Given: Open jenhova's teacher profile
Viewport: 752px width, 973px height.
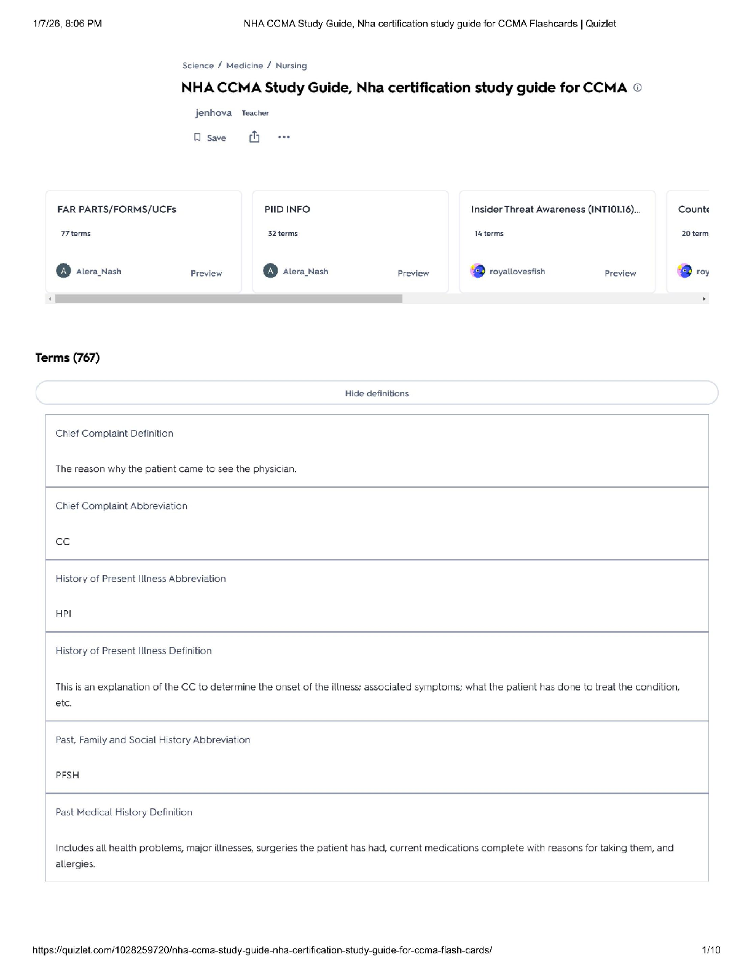Looking at the screenshot, I should click(x=213, y=113).
